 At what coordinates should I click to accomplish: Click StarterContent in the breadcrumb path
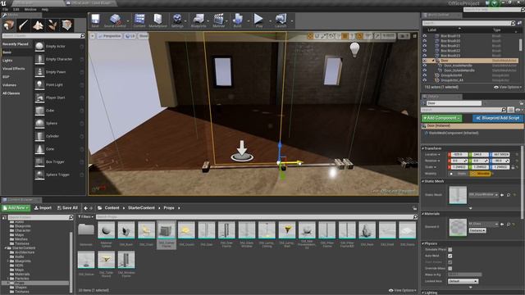[141, 208]
